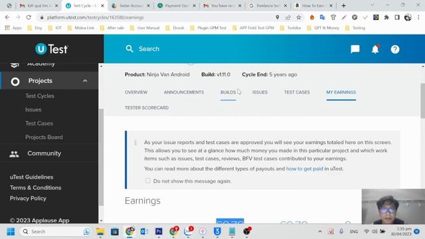Screen dimensions: 425x239
Task: Click the location pin icon in address bar
Action: point(278,17)
